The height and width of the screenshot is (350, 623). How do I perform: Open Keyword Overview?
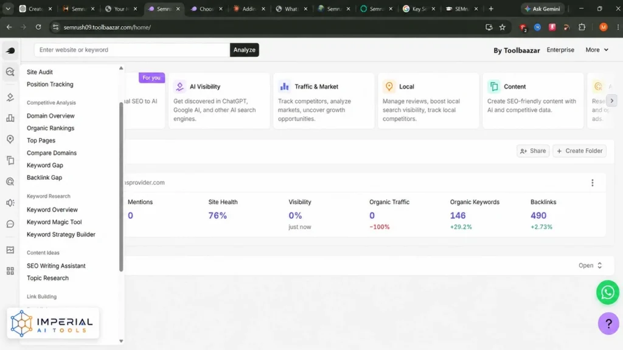tap(52, 210)
